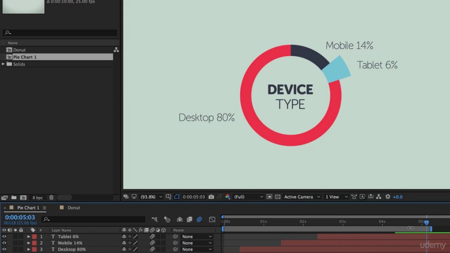Click the viewer timecode 0:00:05:03
Screen dimensions: 450x253
pos(193,197)
